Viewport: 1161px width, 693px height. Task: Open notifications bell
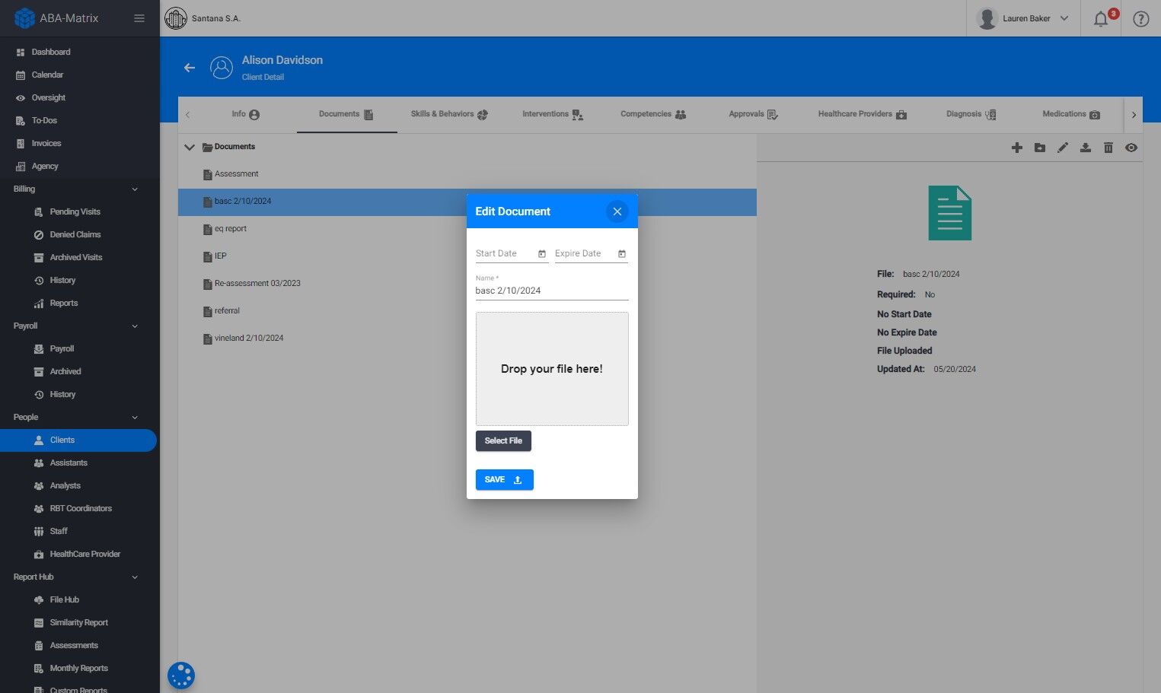pyautogui.click(x=1101, y=19)
